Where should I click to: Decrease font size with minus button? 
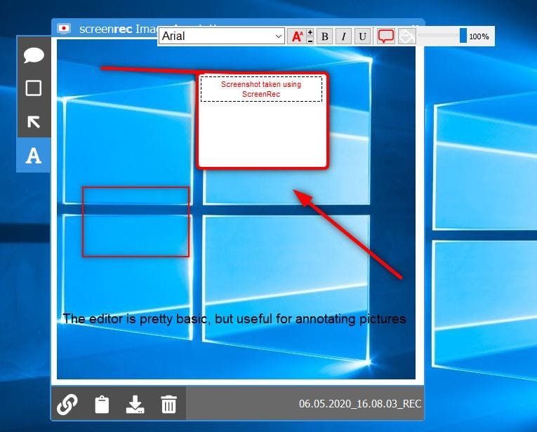click(310, 41)
